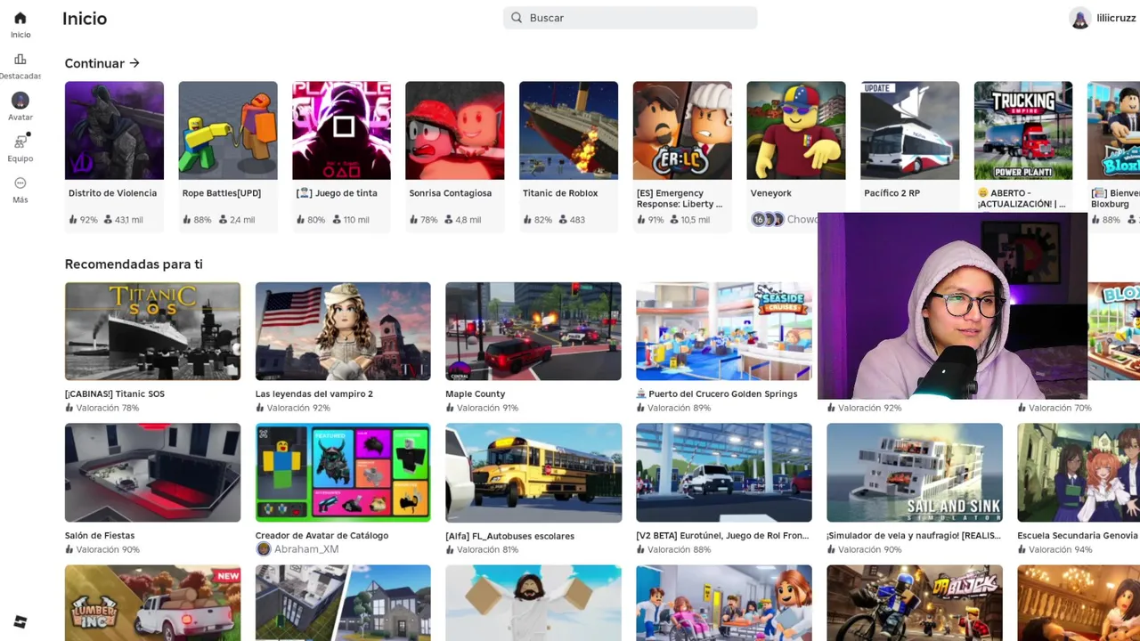Viewport: 1140px width, 641px height.
Task: Click the Abraham_XM creator avatar icon
Action: [x=263, y=549]
